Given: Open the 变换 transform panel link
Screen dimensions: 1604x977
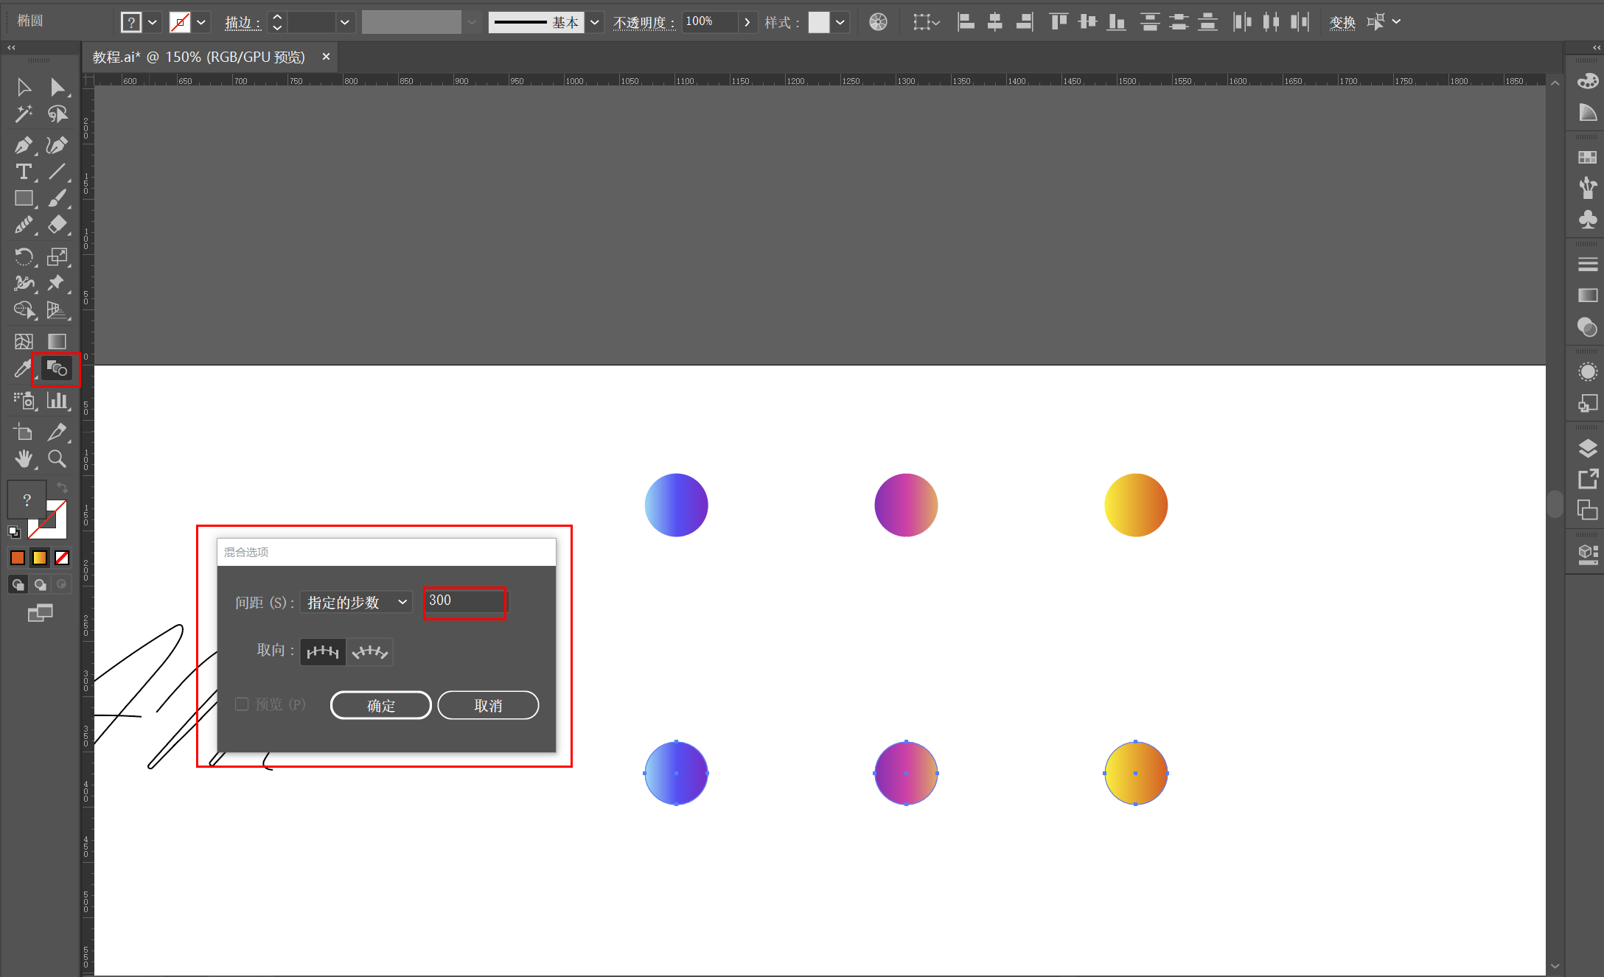Looking at the screenshot, I should [x=1342, y=22].
